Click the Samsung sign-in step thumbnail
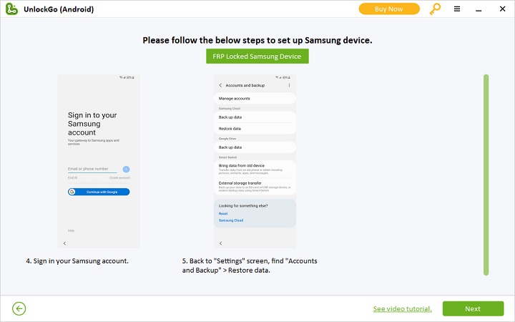The width and height of the screenshot is (515, 322). tap(99, 161)
